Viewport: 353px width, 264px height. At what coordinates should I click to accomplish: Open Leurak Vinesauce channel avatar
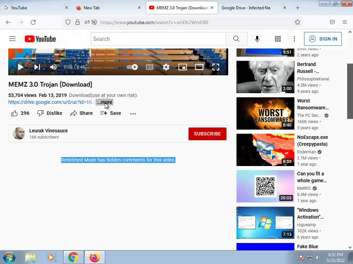point(19,133)
